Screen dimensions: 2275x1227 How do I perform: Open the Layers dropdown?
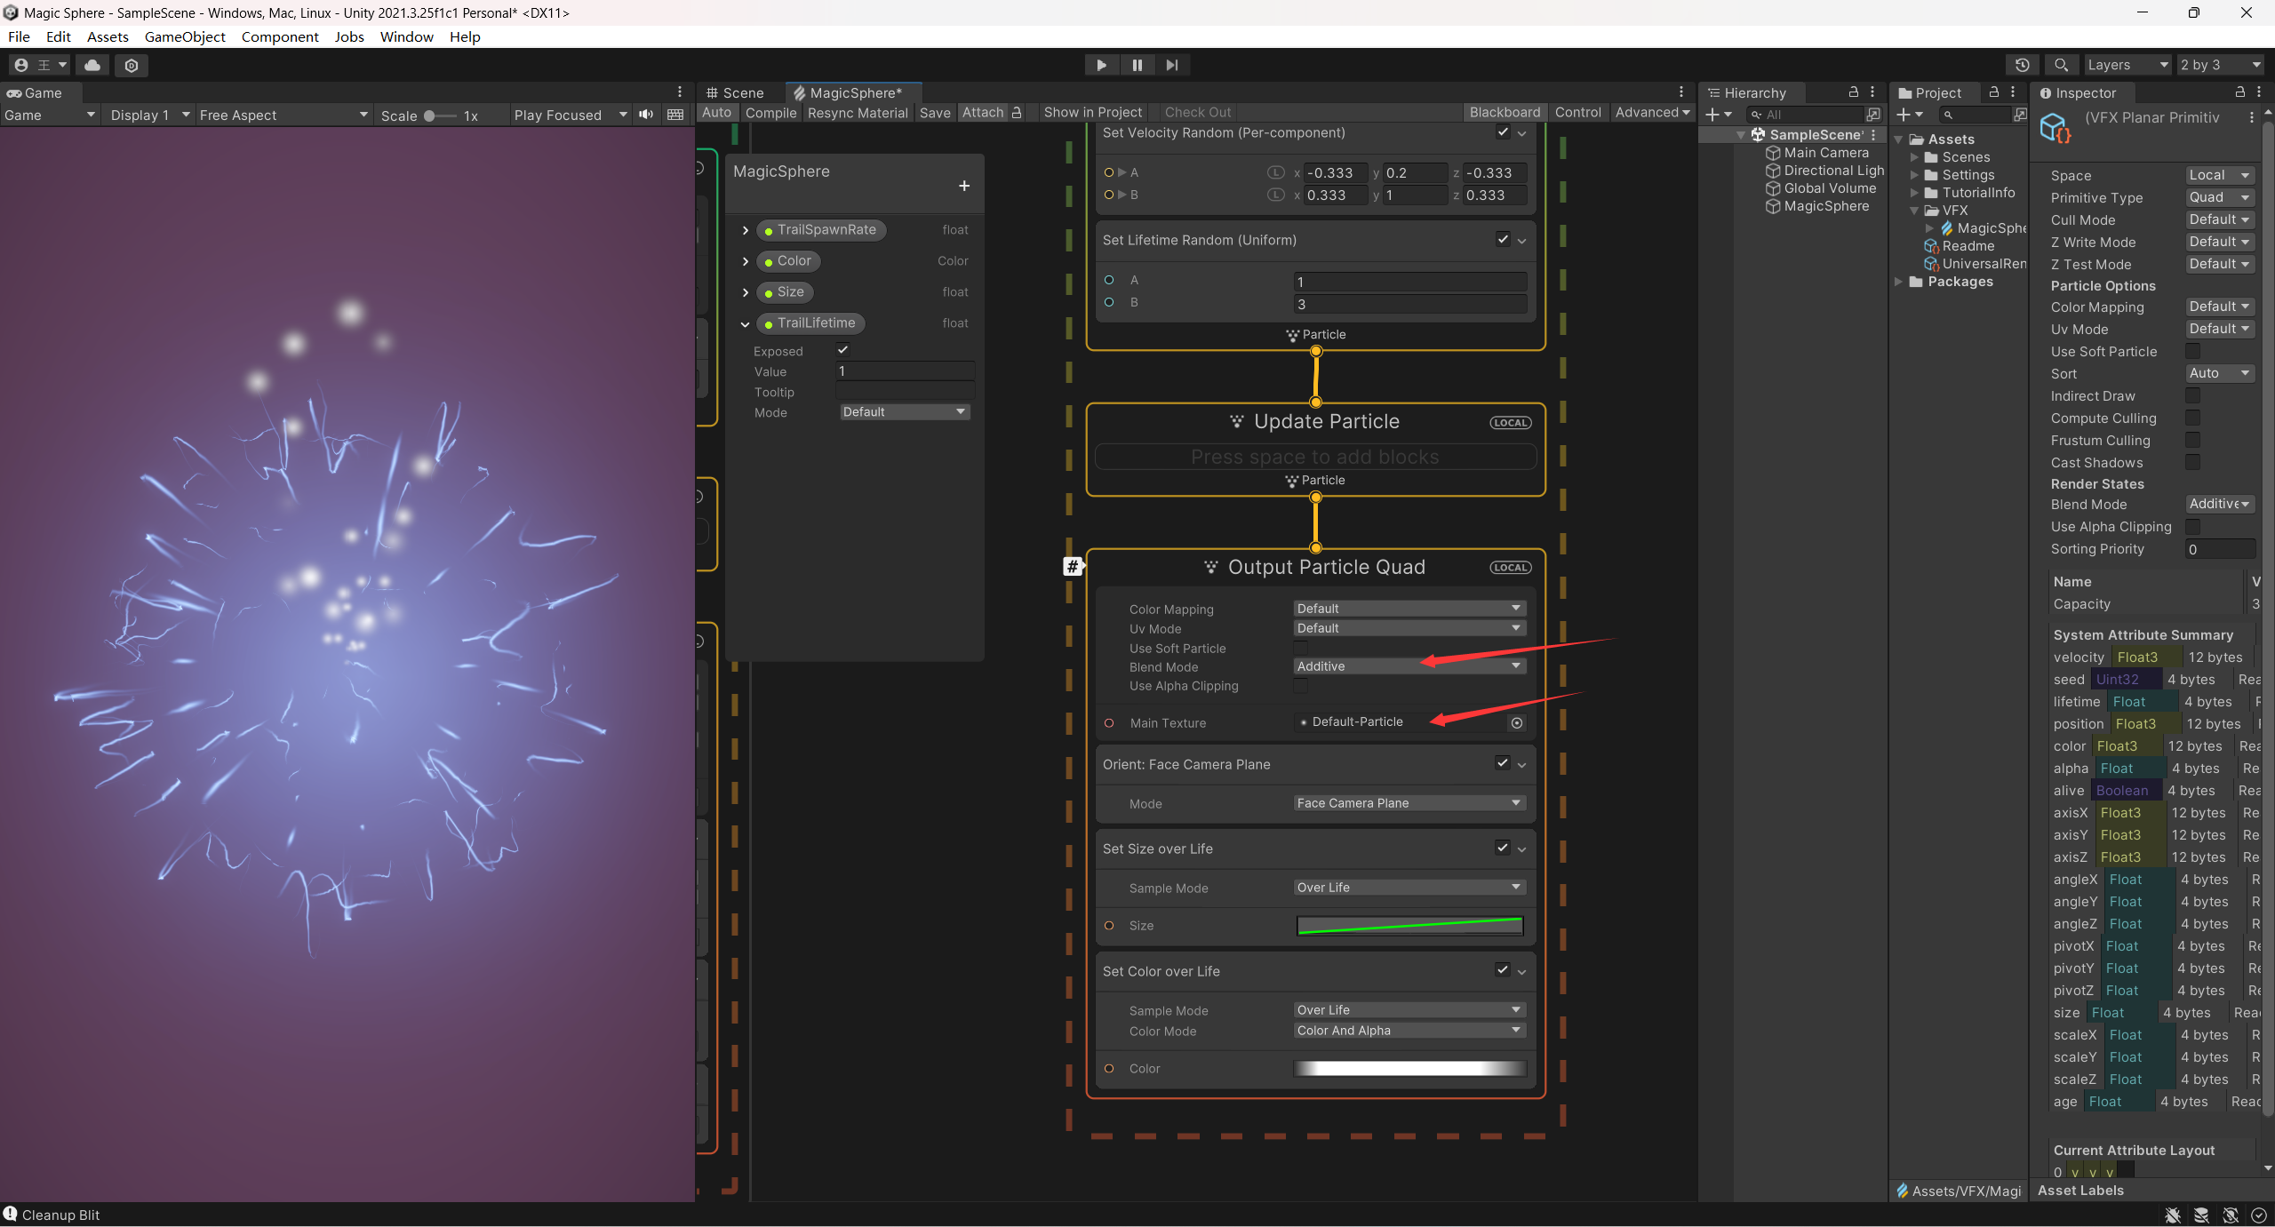click(2127, 65)
